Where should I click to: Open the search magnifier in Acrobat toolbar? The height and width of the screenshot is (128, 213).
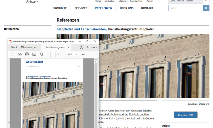[42, 54]
